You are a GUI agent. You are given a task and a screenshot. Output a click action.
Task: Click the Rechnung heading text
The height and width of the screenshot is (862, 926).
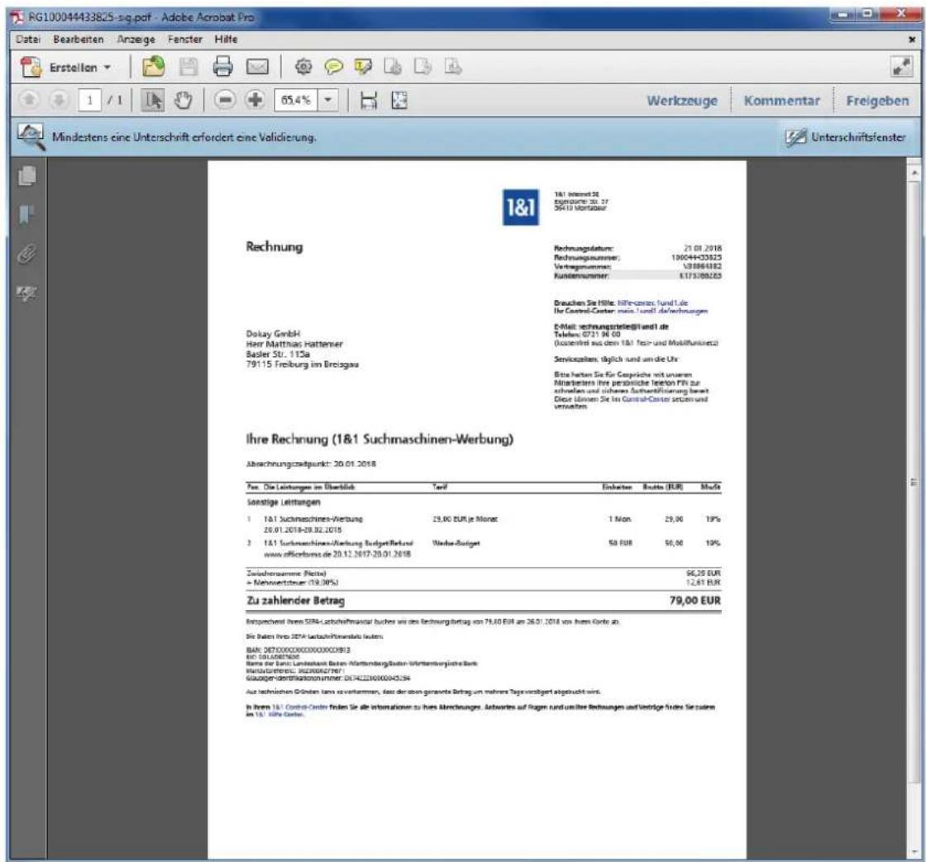[274, 247]
